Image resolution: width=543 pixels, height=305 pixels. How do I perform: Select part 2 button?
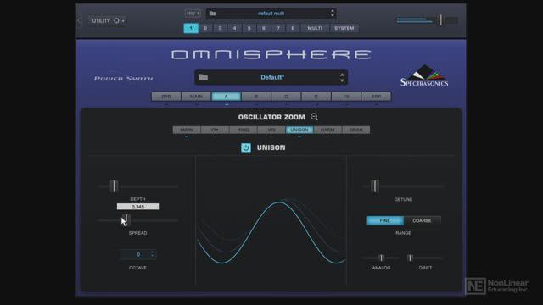(x=205, y=28)
